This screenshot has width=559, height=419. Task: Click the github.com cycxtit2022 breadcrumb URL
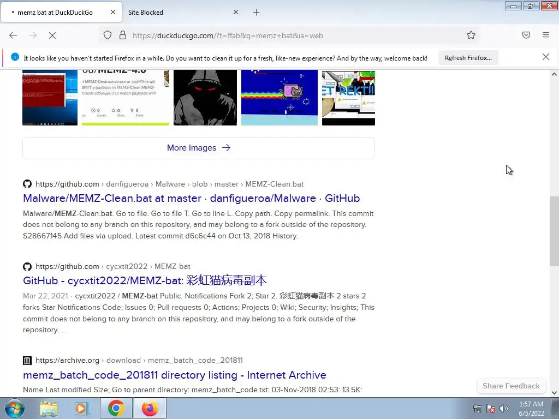click(x=113, y=266)
